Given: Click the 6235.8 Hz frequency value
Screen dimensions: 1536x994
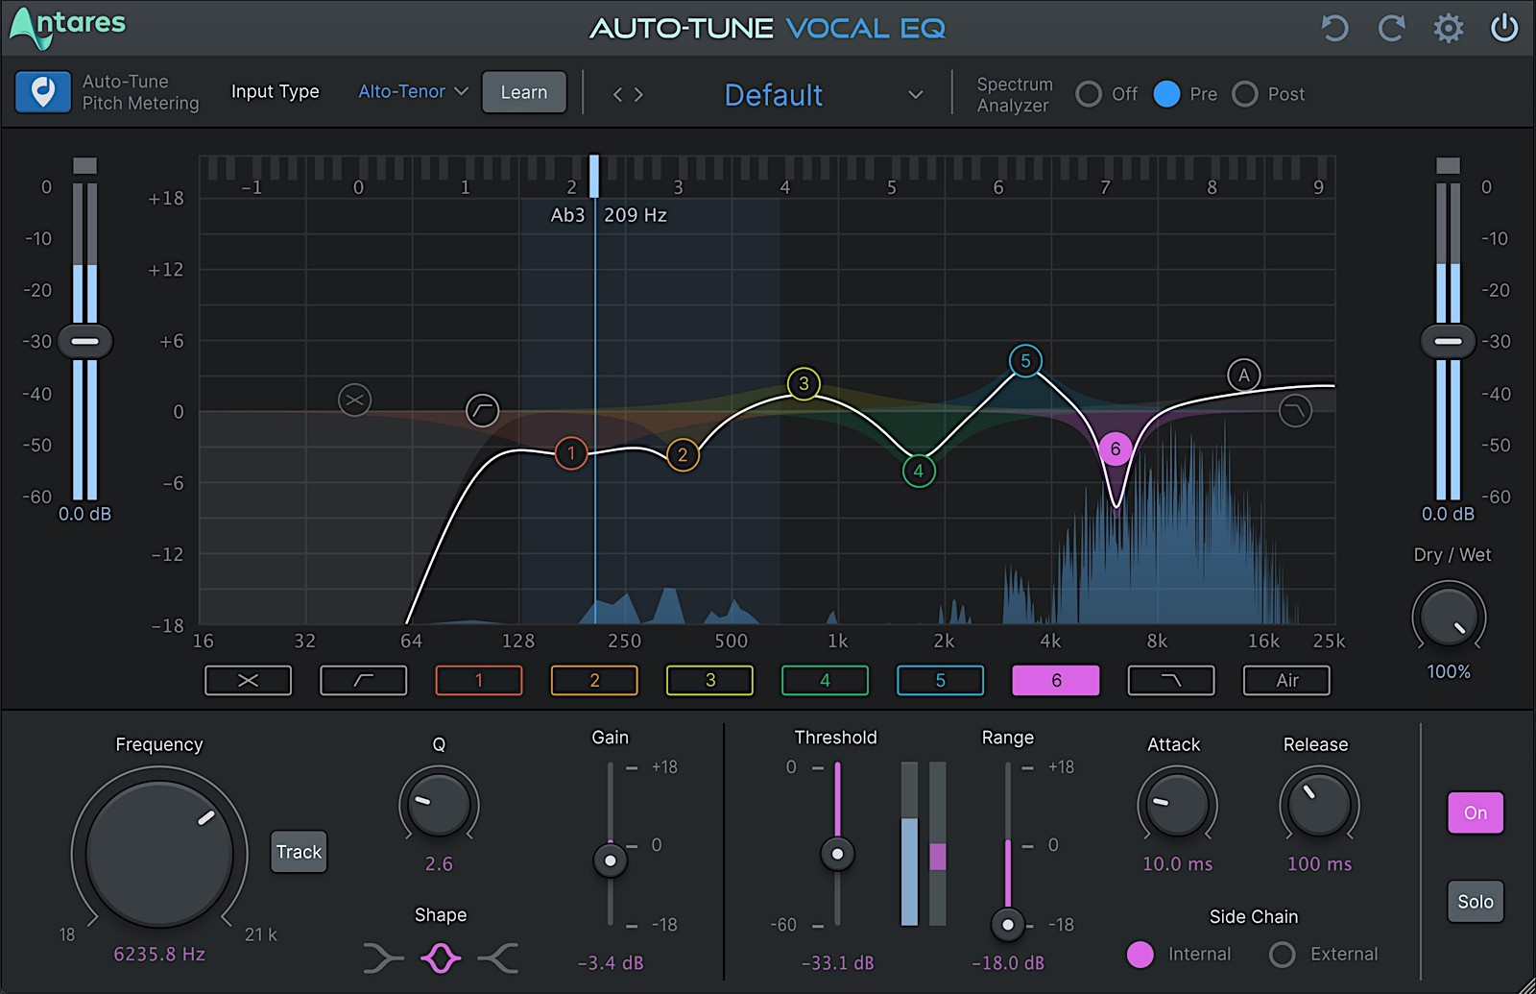Looking at the screenshot, I should click(159, 954).
